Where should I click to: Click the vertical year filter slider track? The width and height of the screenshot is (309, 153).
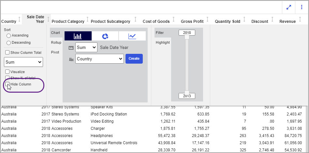(187, 65)
